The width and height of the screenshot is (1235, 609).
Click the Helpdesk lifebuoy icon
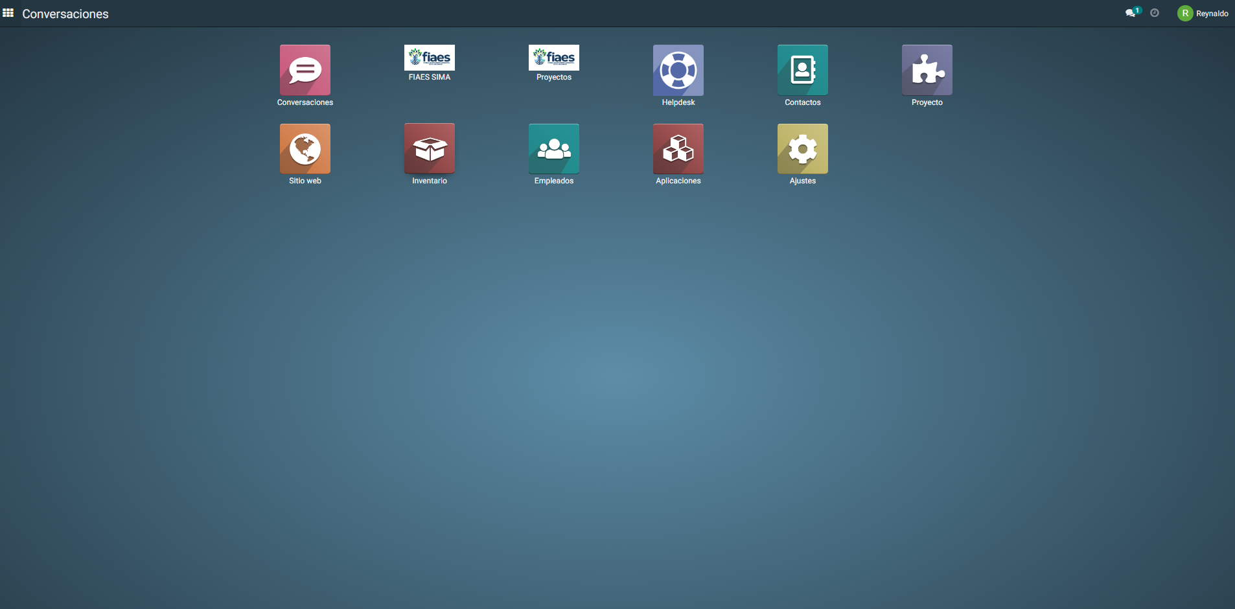(x=678, y=70)
